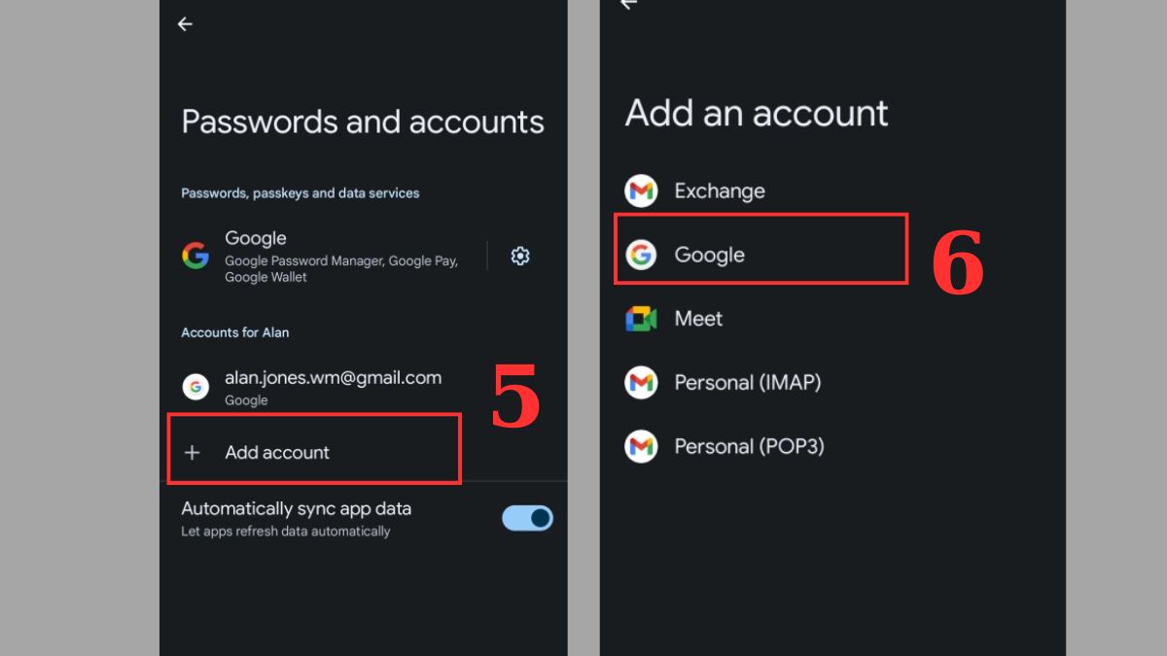The width and height of the screenshot is (1167, 656).
Task: Click 'Passwords, passkeys and data services' header
Action: [301, 193]
